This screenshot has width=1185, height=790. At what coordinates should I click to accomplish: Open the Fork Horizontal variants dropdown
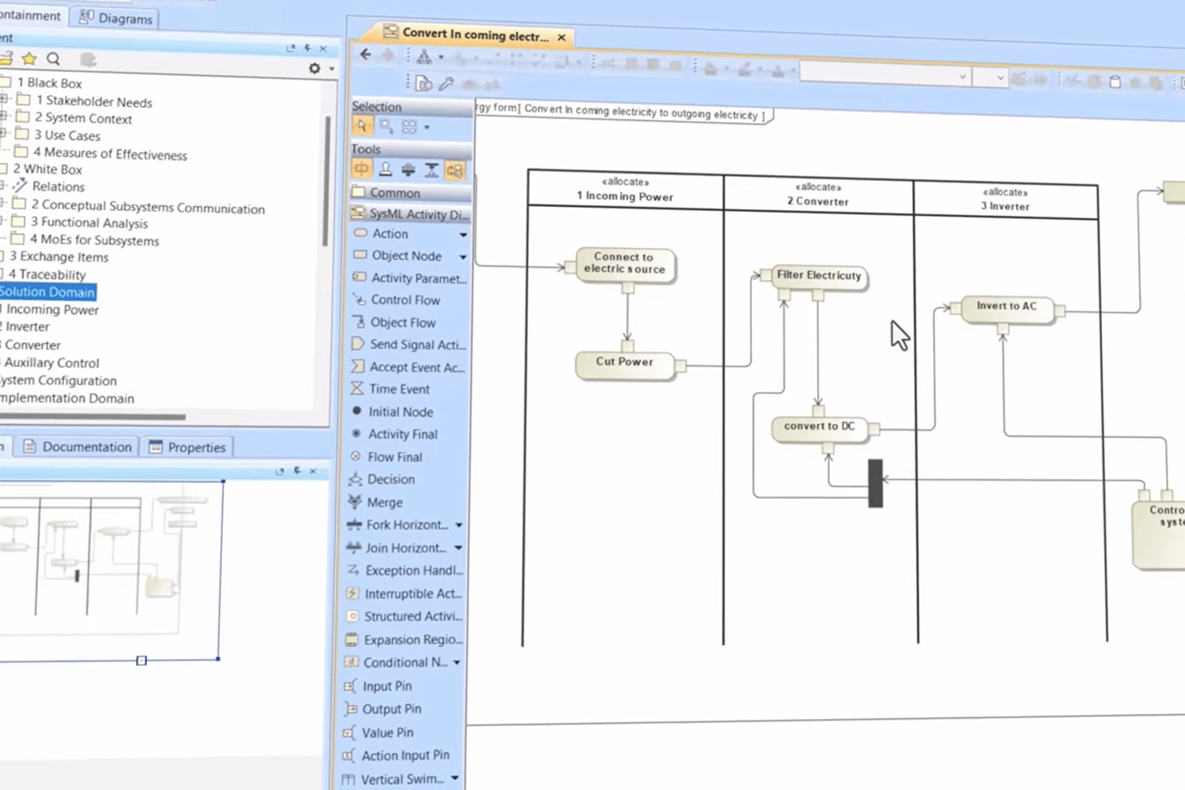tap(459, 525)
